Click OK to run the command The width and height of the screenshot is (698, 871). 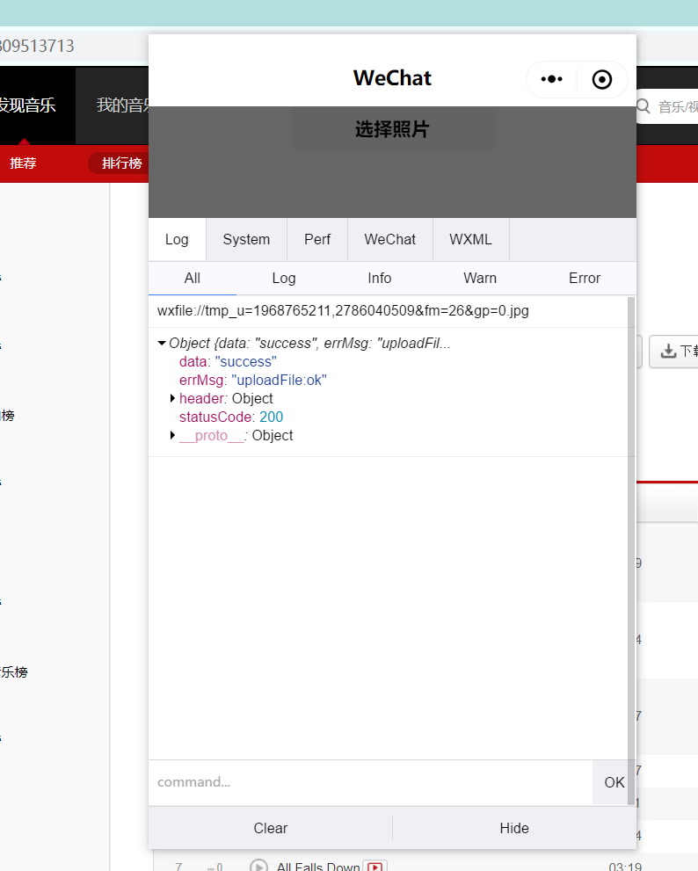(614, 782)
